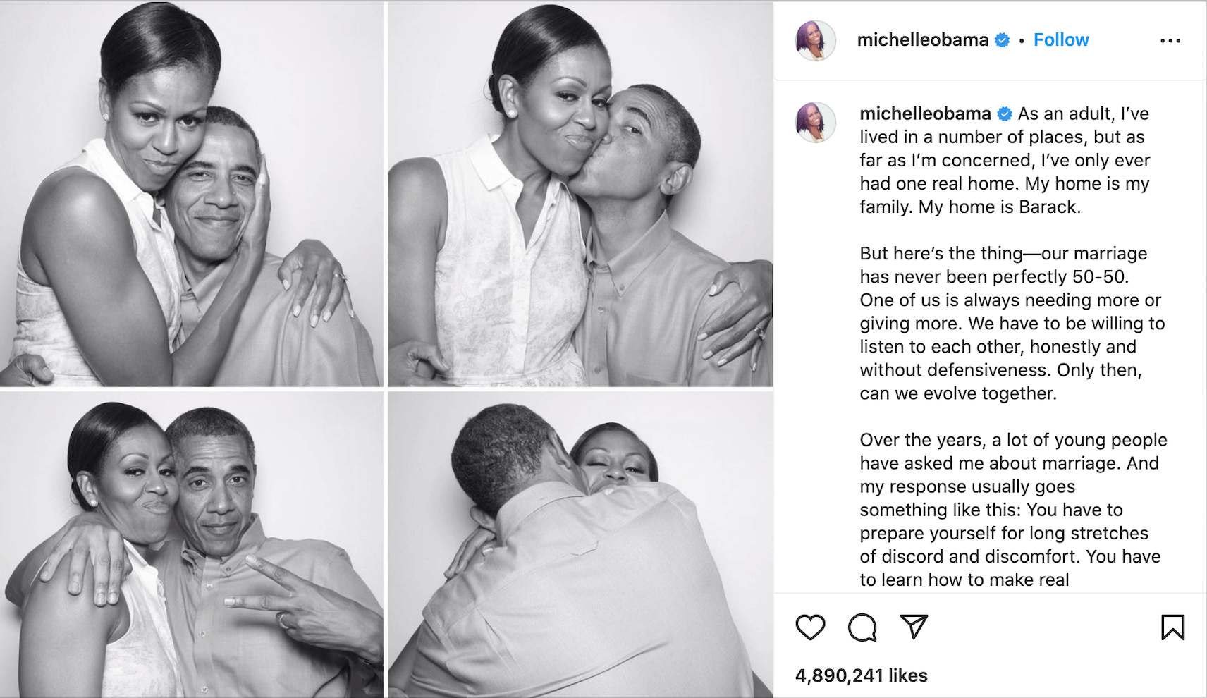Like the post with heart icon
The width and height of the screenshot is (1207, 698).
(810, 627)
